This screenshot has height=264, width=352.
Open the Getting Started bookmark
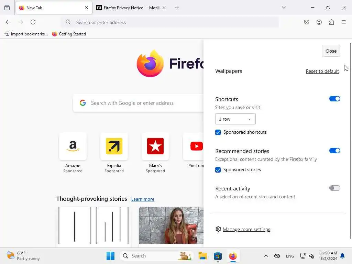pyautogui.click(x=69, y=34)
